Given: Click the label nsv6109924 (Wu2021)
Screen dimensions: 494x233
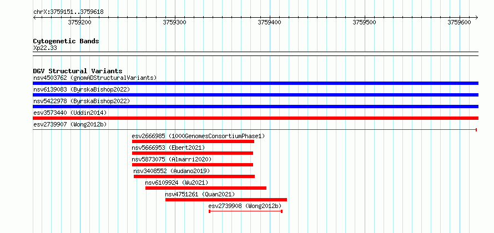Looking at the screenshot, I should pos(177,183).
